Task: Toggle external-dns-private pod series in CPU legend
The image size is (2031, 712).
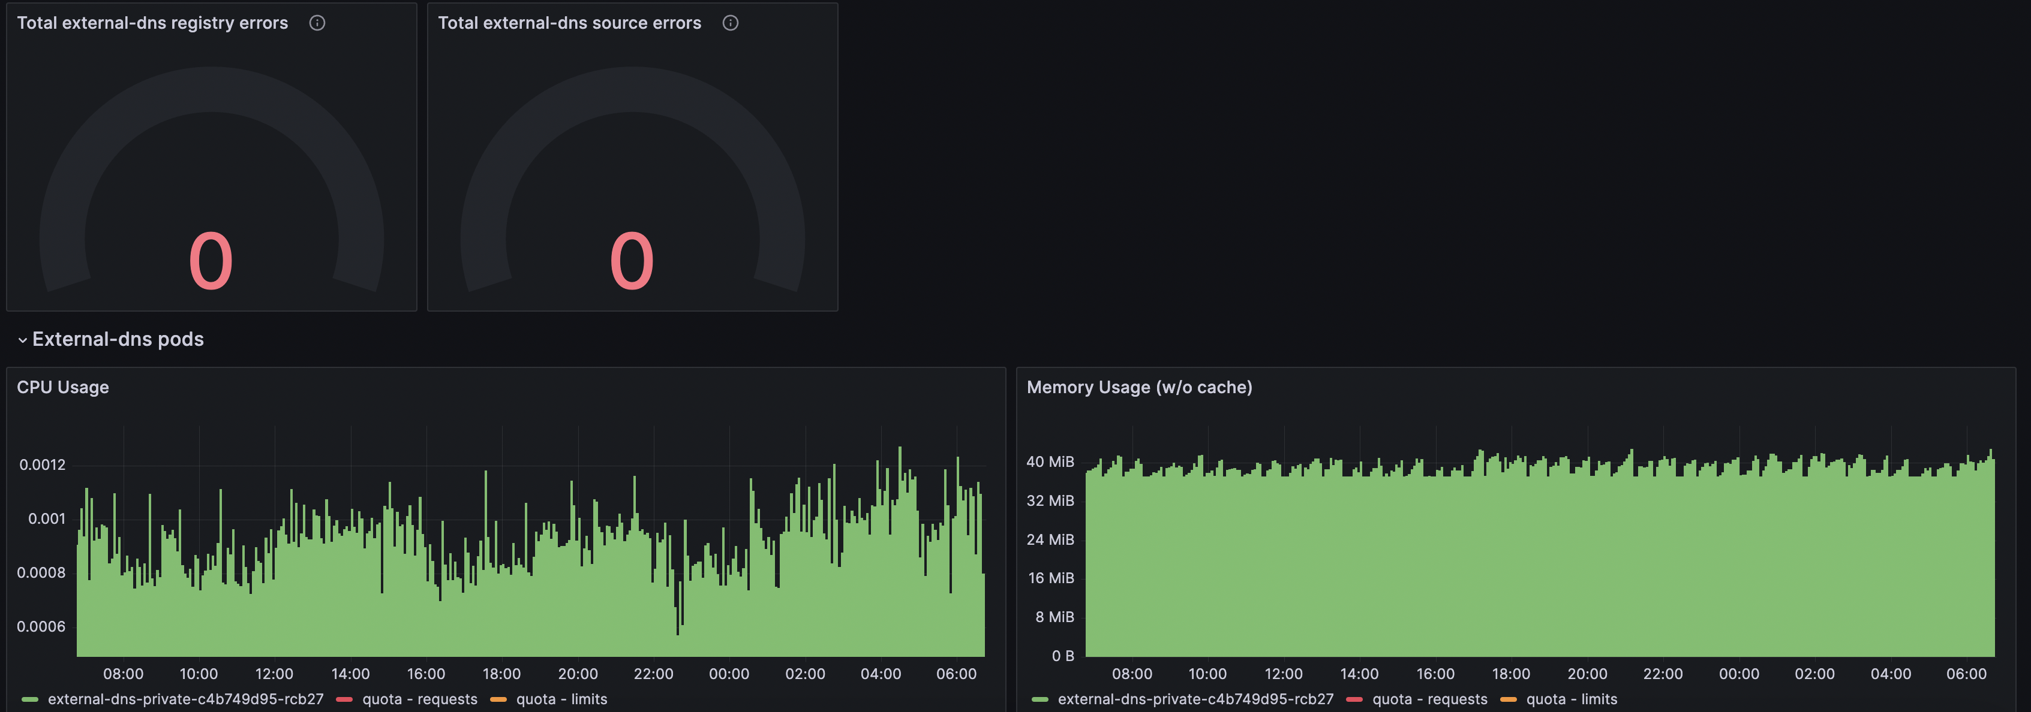Action: (x=185, y=699)
